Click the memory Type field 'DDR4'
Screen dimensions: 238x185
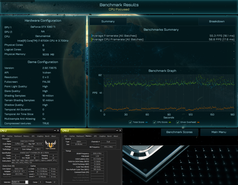coord(79,142)
